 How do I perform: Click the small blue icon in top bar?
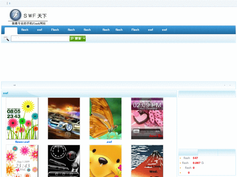[x=9, y=3]
